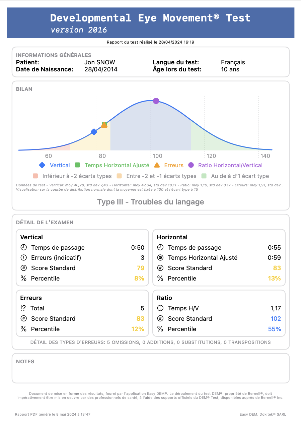Click the orange Erreurs triangle legend icon
The image size is (301, 427).
pos(157,165)
